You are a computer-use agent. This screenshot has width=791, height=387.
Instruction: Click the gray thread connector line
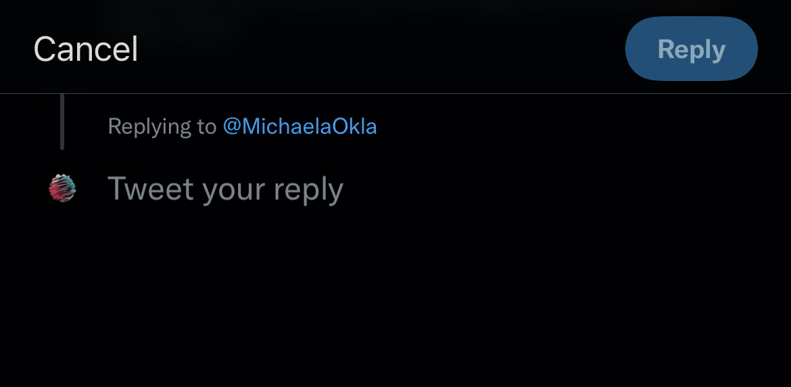(62, 122)
